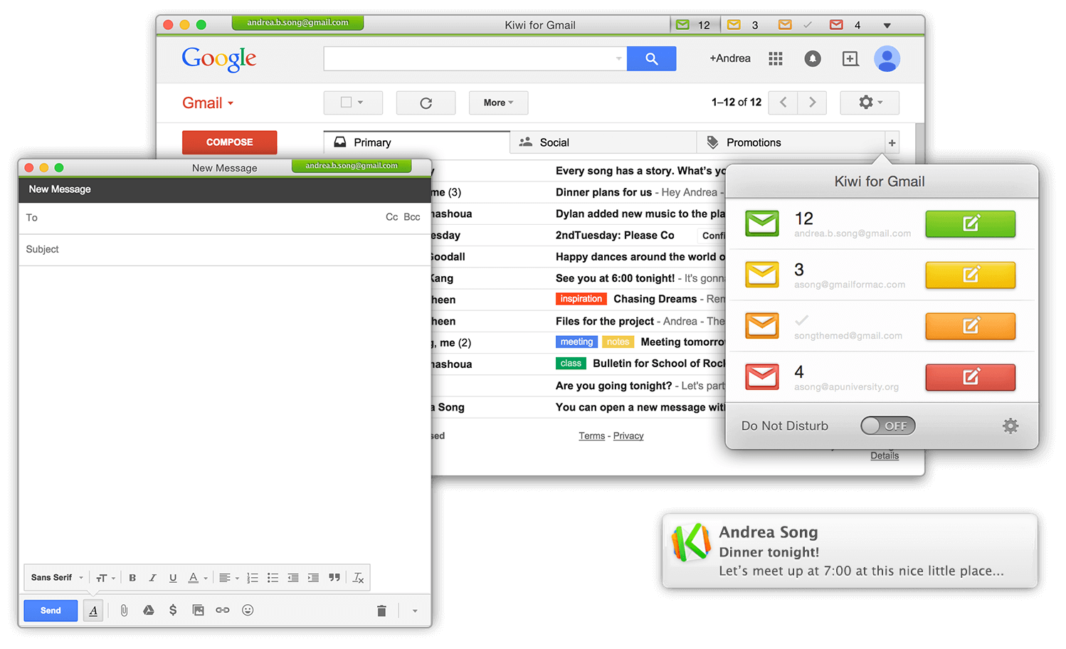Insert link icon in compose window
The image size is (1066, 649).
(223, 611)
